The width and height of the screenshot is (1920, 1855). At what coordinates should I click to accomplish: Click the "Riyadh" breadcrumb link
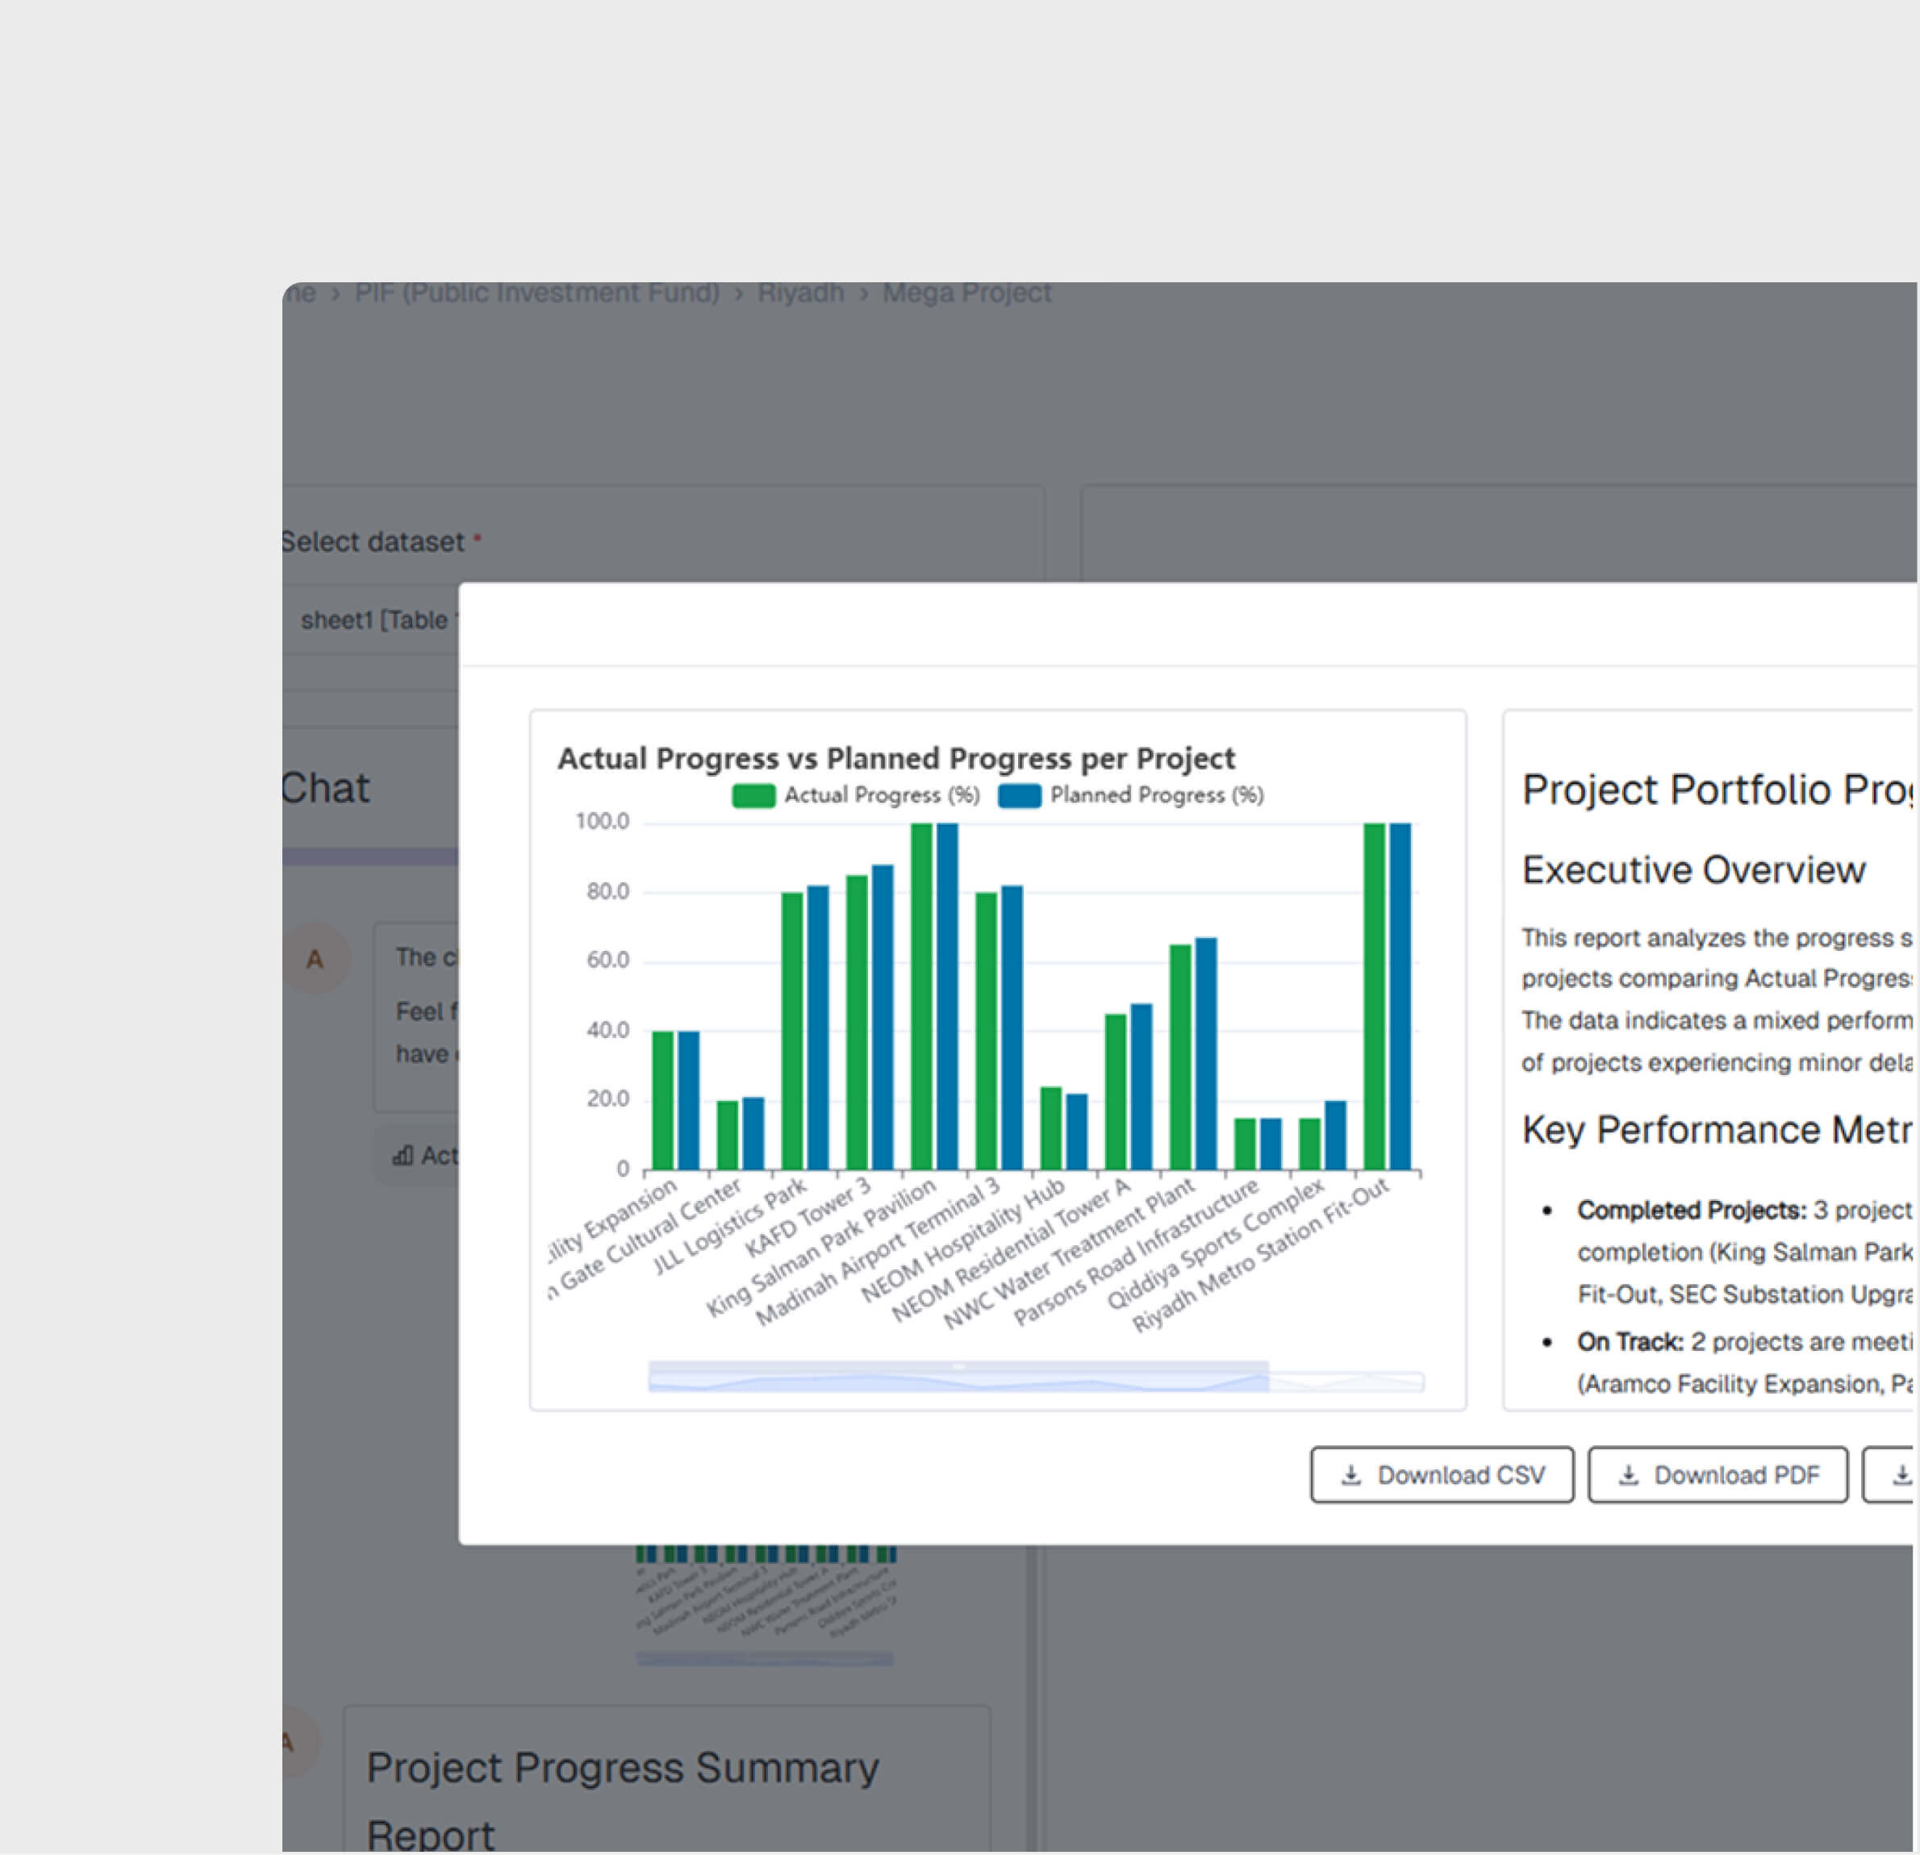click(801, 293)
